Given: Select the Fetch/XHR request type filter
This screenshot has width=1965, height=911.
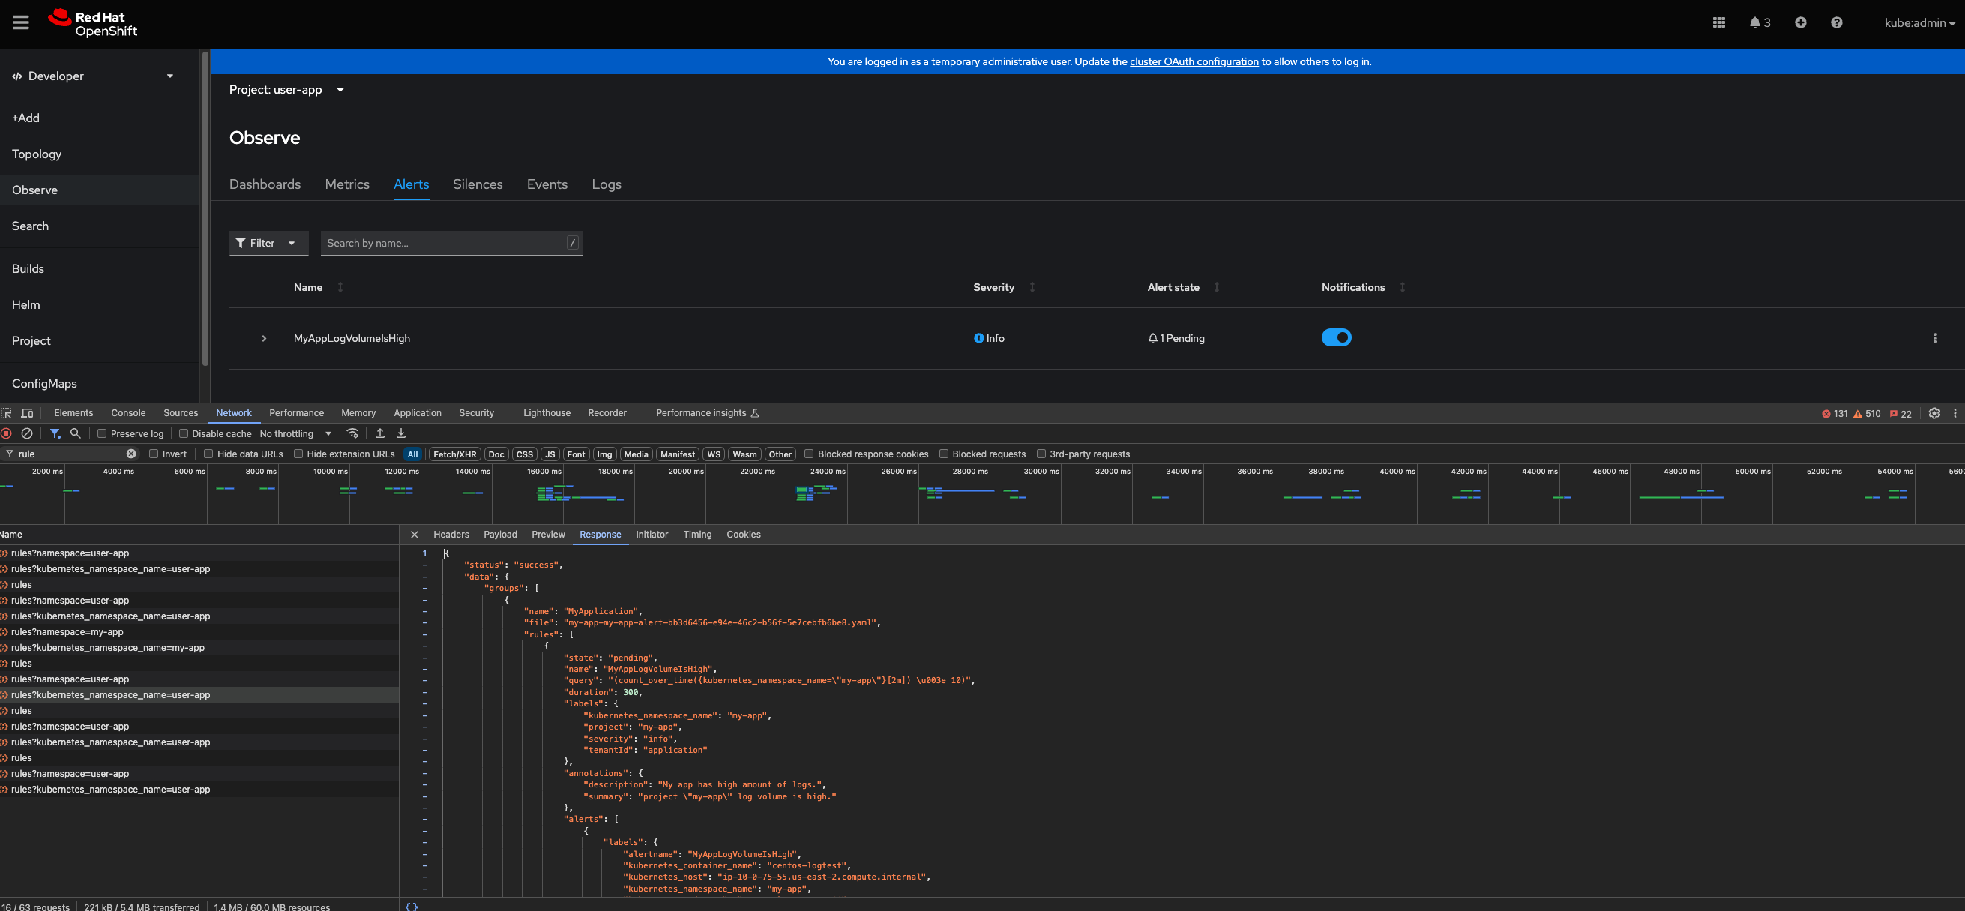Looking at the screenshot, I should click(x=454, y=454).
